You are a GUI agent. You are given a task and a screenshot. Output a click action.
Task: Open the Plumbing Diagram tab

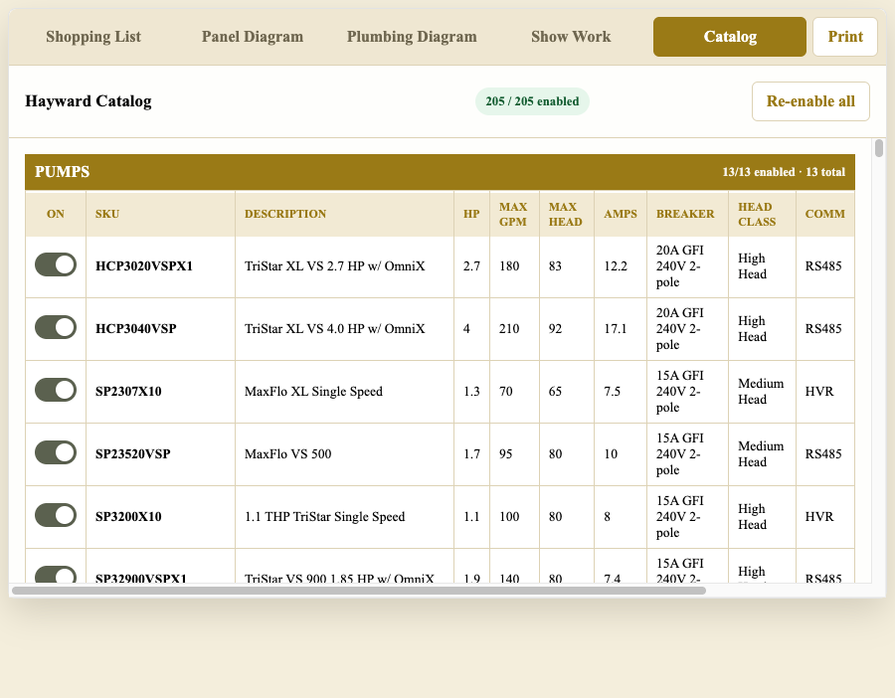(412, 37)
